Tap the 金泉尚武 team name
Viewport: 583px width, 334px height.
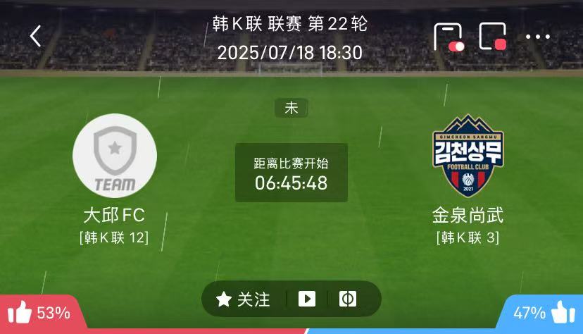[x=468, y=216]
